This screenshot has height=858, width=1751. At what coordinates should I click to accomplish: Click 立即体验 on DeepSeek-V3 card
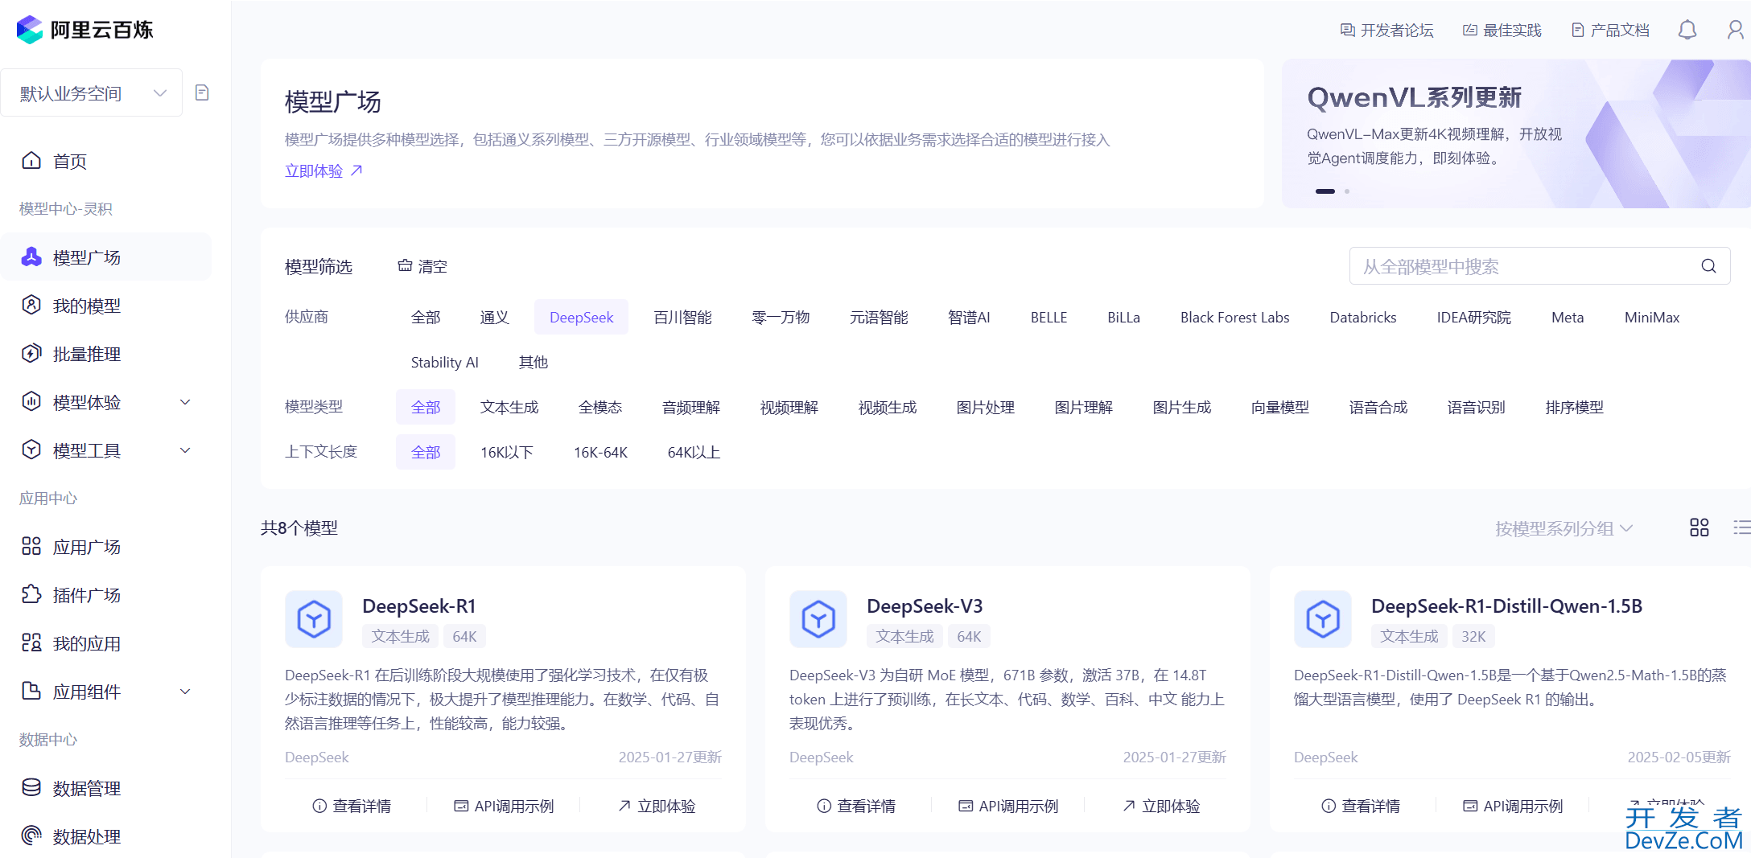tap(1161, 806)
